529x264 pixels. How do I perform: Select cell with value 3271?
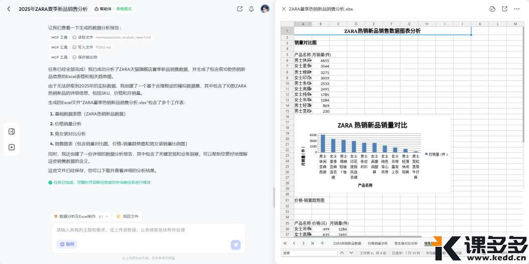[320, 72]
